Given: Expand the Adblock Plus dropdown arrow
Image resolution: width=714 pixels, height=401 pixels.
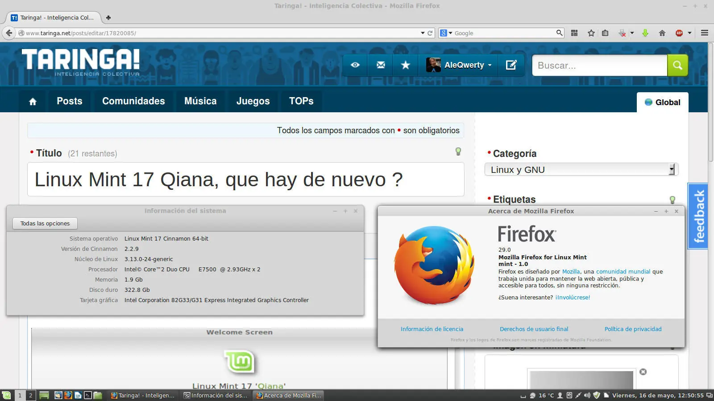Looking at the screenshot, I should pyautogui.click(x=689, y=33).
